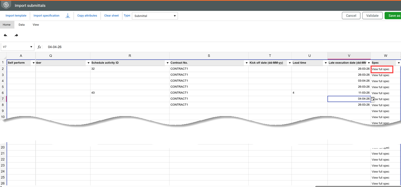Image resolution: width=401 pixels, height=187 pixels.
Task: Click the Cancel button
Action: 351,16
